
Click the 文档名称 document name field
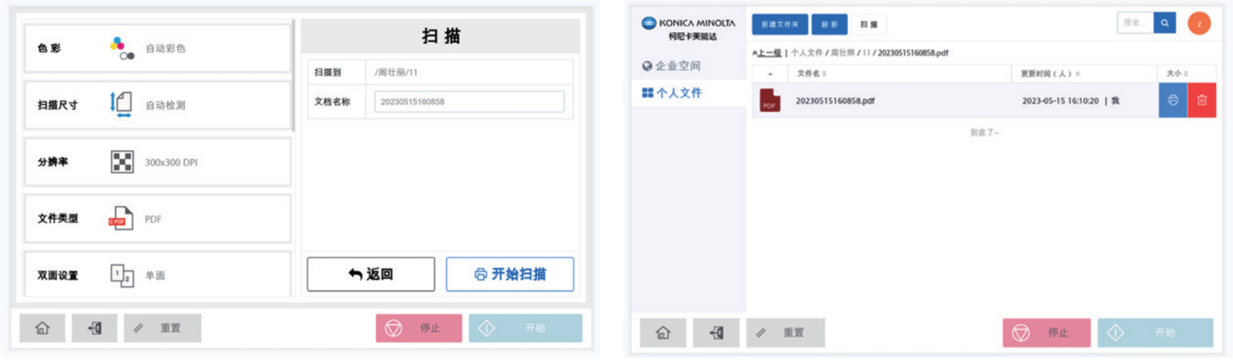coord(469,102)
